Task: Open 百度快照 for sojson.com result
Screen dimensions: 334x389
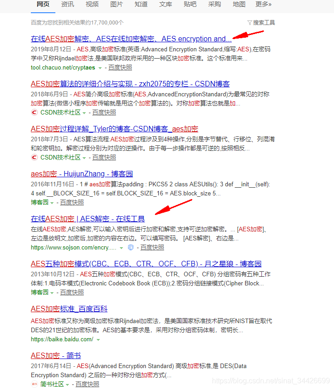Action: pos(152,247)
